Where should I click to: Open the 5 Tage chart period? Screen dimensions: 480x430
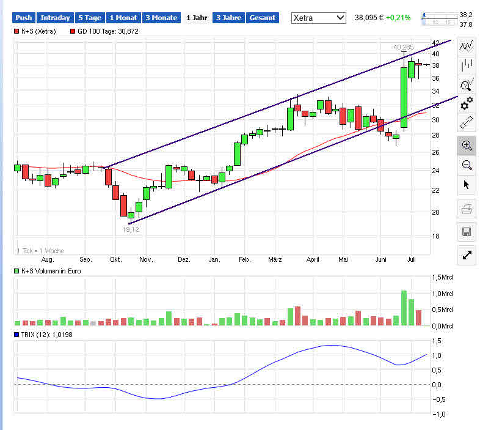90,18
